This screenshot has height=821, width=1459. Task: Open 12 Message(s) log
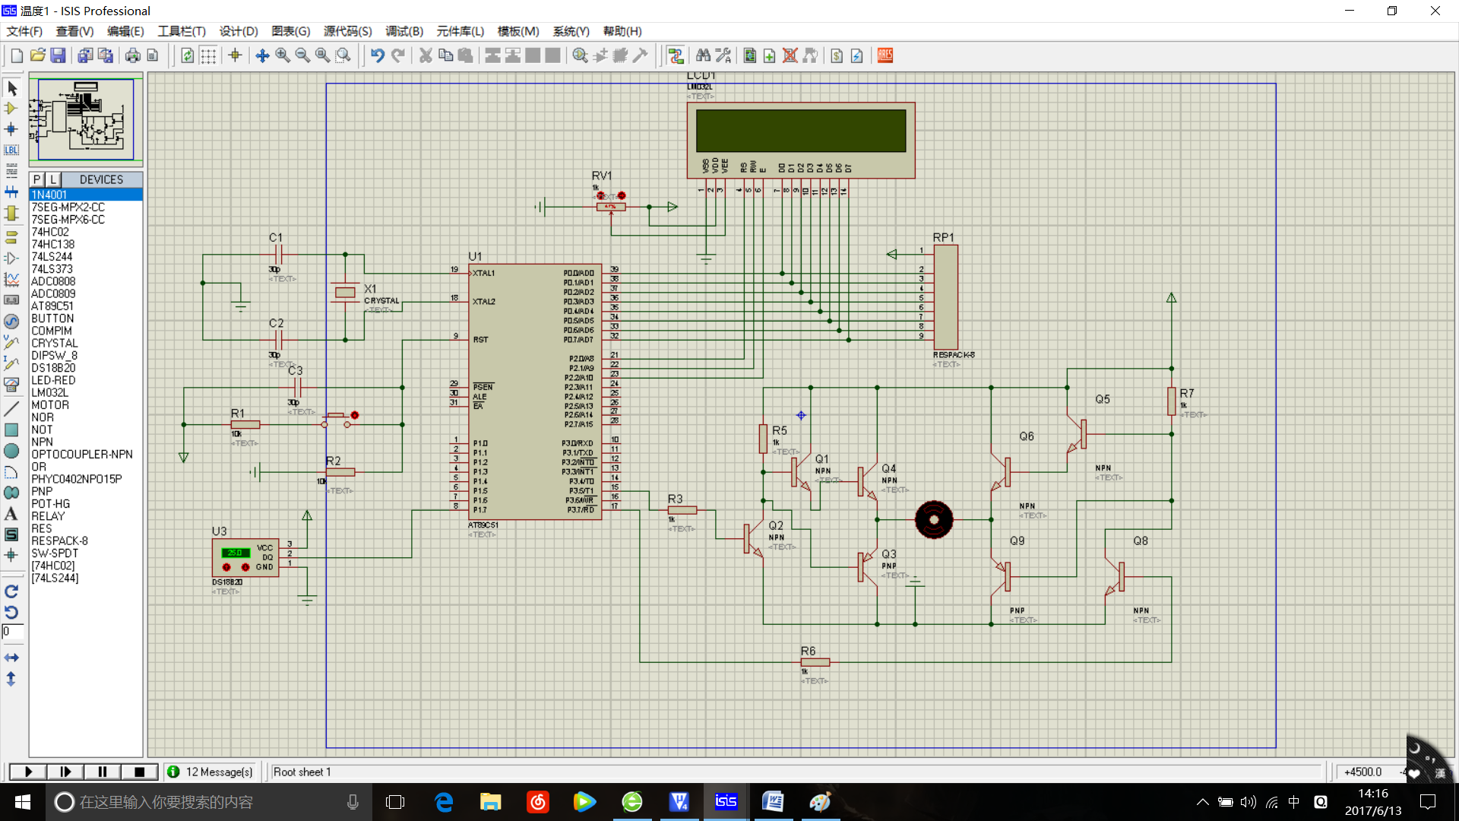(x=210, y=772)
